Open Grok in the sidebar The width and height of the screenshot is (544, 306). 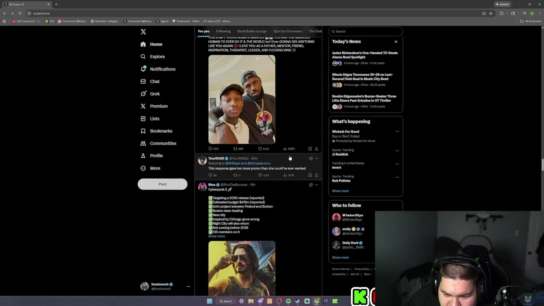pos(150,94)
